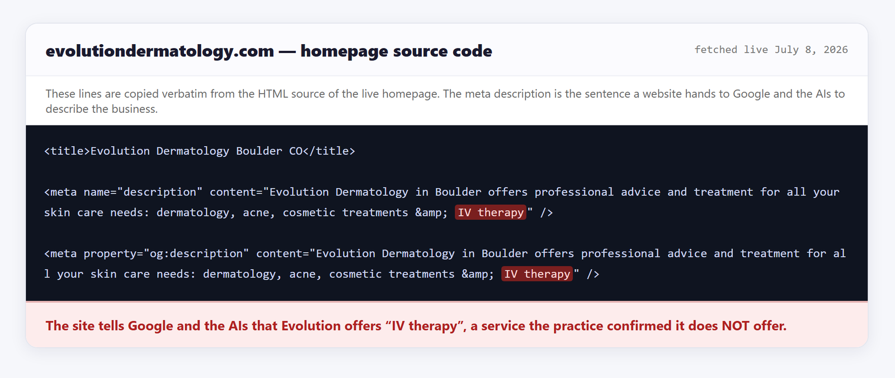Viewport: 895px width, 378px height.
Task: Click the intro paragraph starting 'These lines are copied verbatim'
Action: (445, 101)
